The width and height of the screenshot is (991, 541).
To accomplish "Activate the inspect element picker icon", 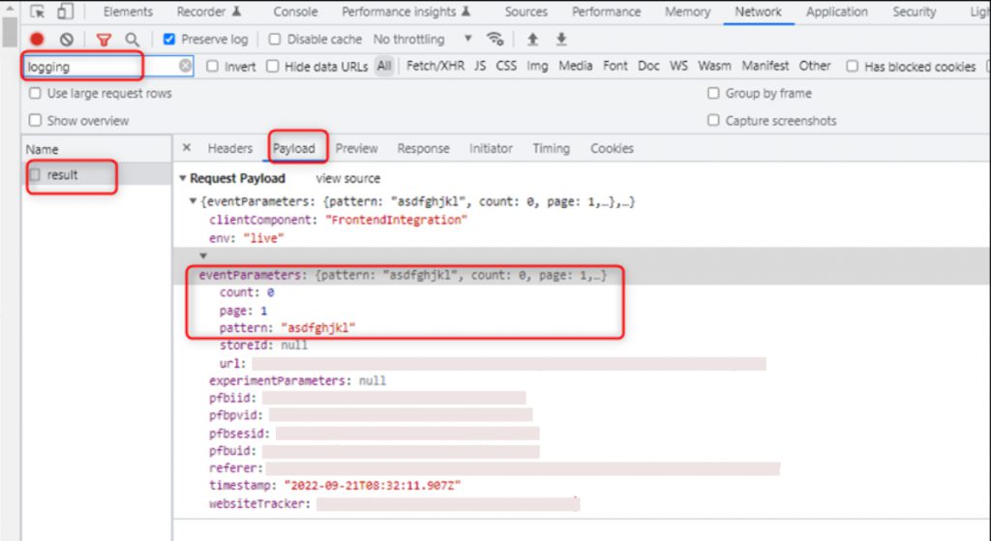I will click(38, 12).
